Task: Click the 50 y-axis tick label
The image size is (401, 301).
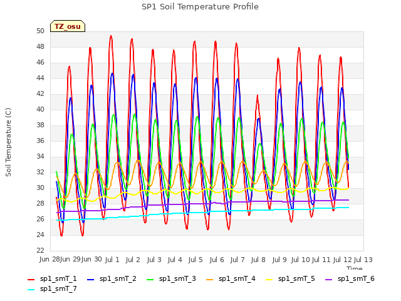Action: tap(40, 31)
